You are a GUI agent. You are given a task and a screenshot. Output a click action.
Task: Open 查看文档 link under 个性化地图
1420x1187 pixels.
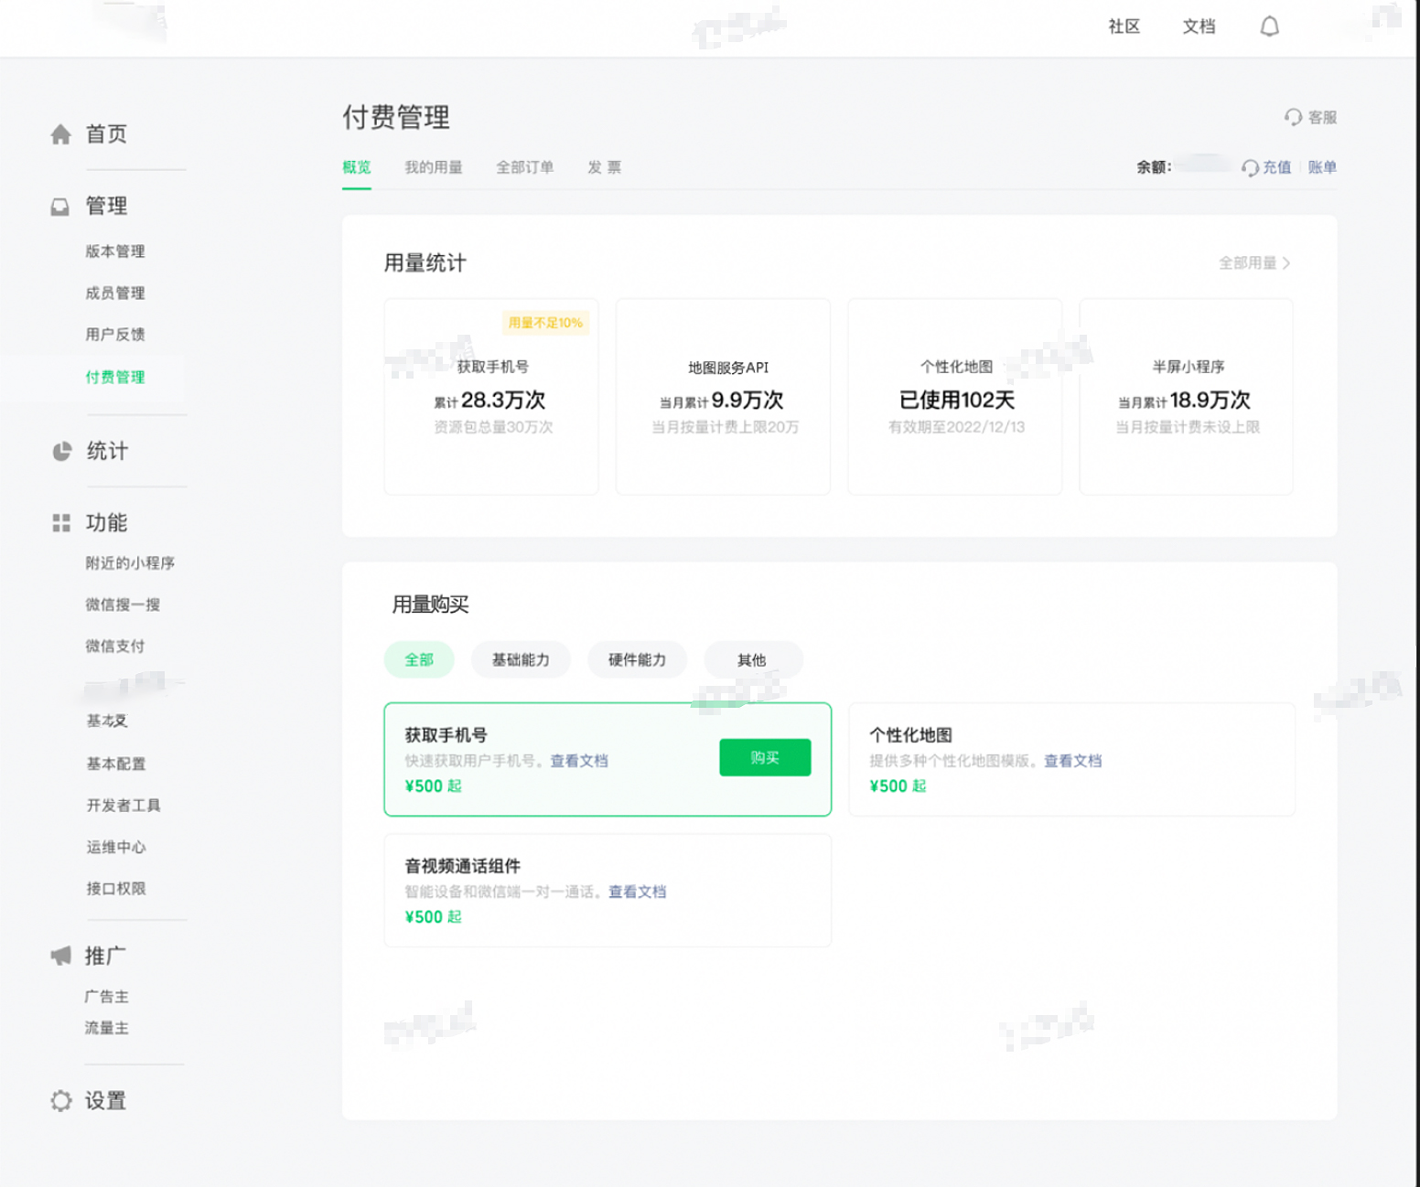click(1071, 760)
